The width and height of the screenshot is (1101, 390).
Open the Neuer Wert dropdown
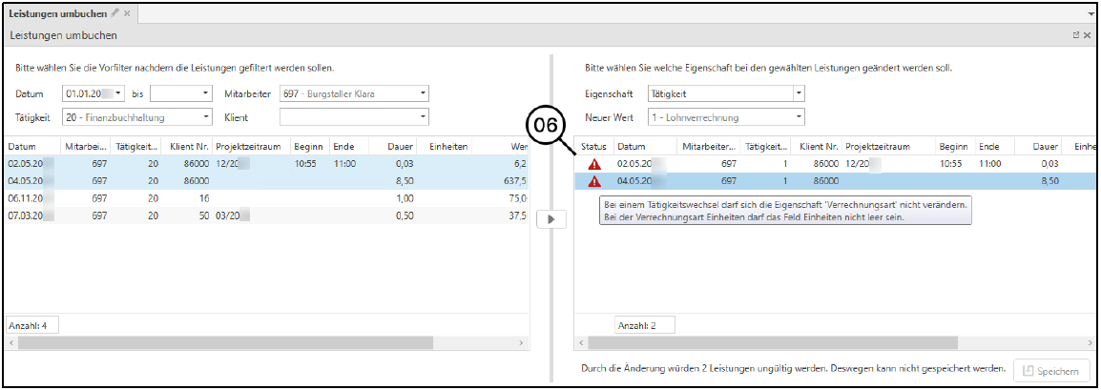(x=799, y=117)
